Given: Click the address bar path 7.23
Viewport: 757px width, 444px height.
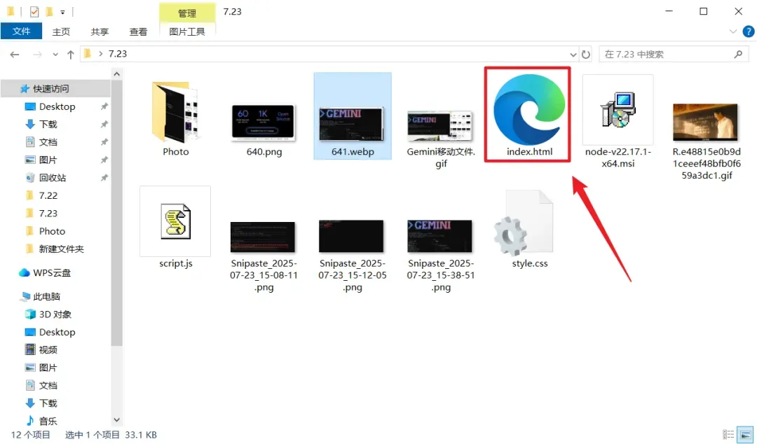Looking at the screenshot, I should point(118,54).
